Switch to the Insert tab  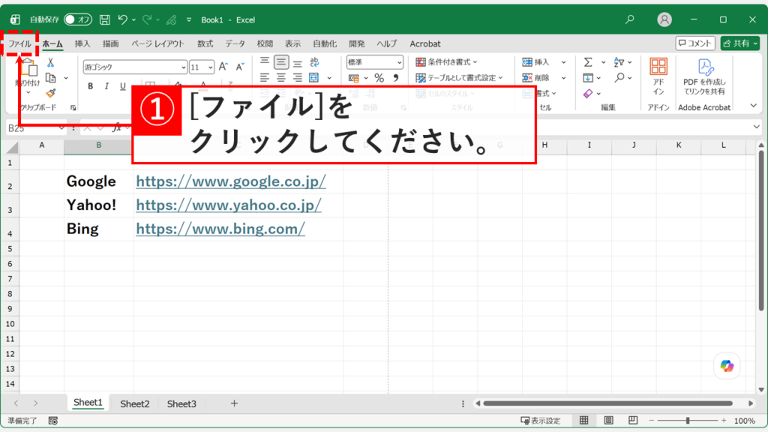[82, 43]
